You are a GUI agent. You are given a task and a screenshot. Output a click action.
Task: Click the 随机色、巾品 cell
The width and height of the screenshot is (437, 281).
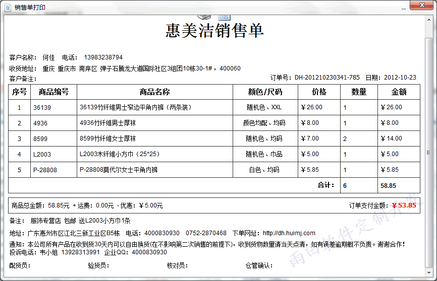pyautogui.click(x=264, y=154)
